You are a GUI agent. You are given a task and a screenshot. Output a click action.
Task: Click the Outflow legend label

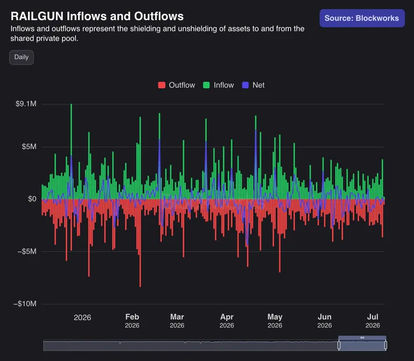click(182, 85)
